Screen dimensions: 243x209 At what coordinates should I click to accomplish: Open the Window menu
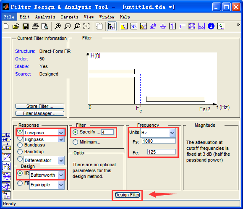pyautogui.click(x=107, y=17)
